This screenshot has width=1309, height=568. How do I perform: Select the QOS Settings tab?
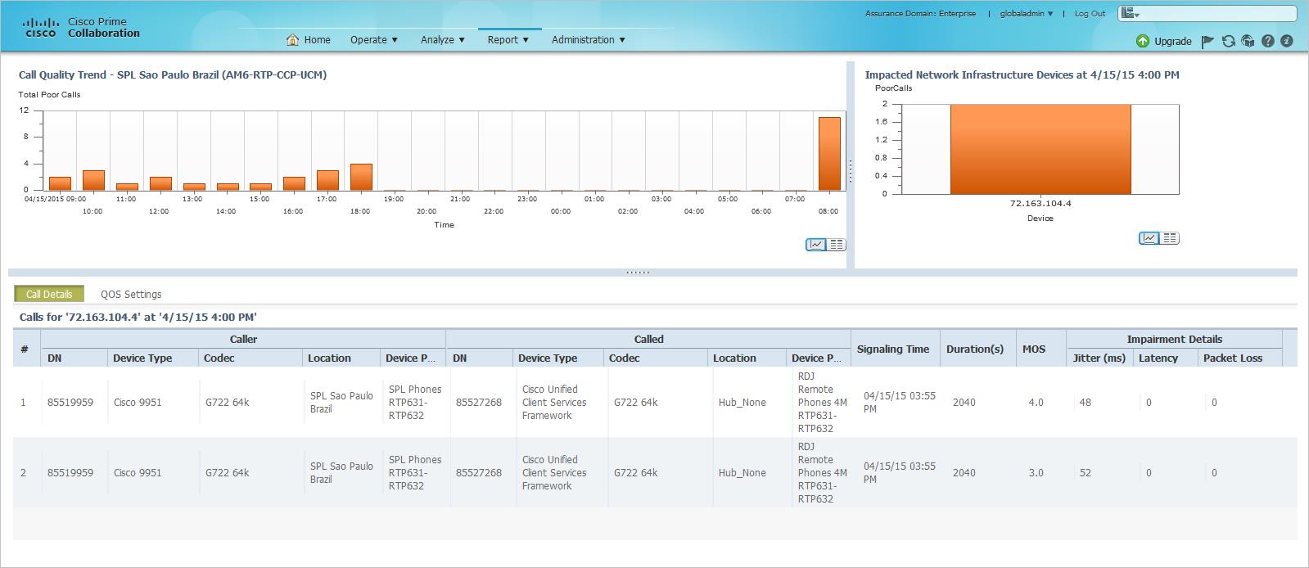pyautogui.click(x=131, y=294)
